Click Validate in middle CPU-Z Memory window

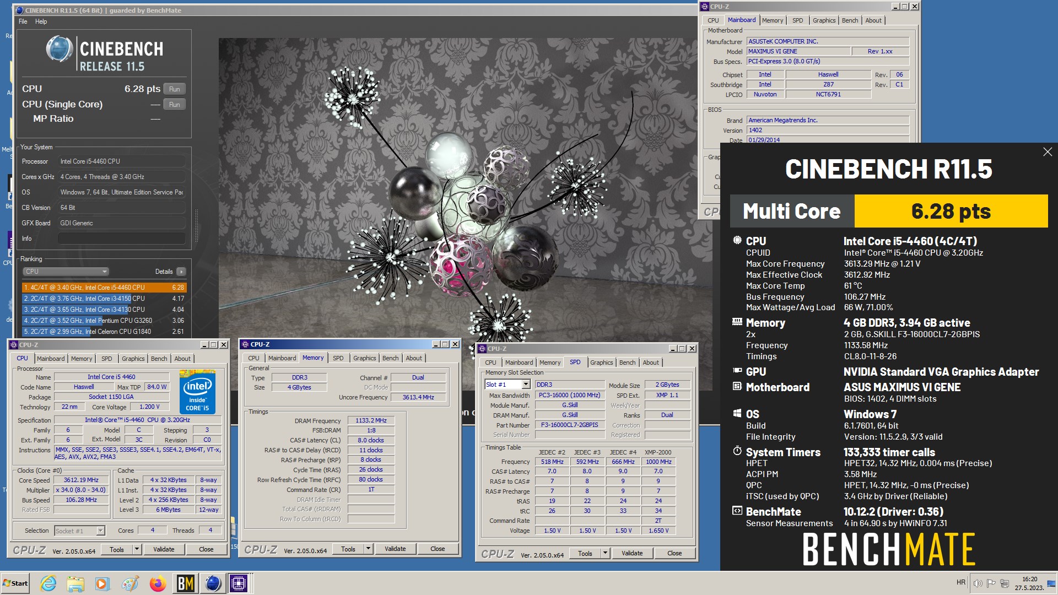point(395,549)
